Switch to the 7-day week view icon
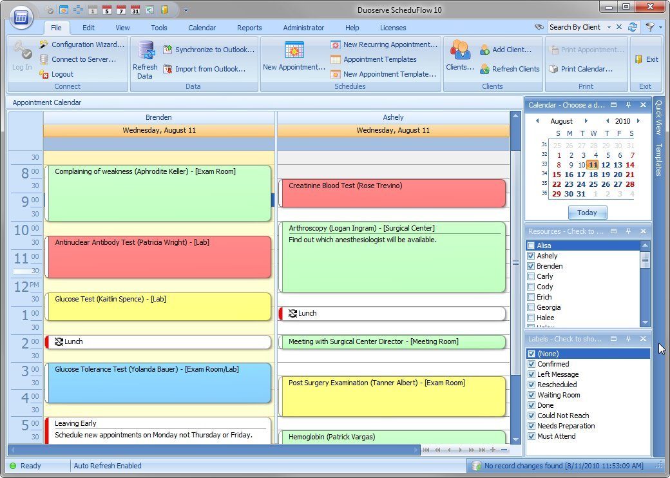670x478 pixels. click(120, 10)
